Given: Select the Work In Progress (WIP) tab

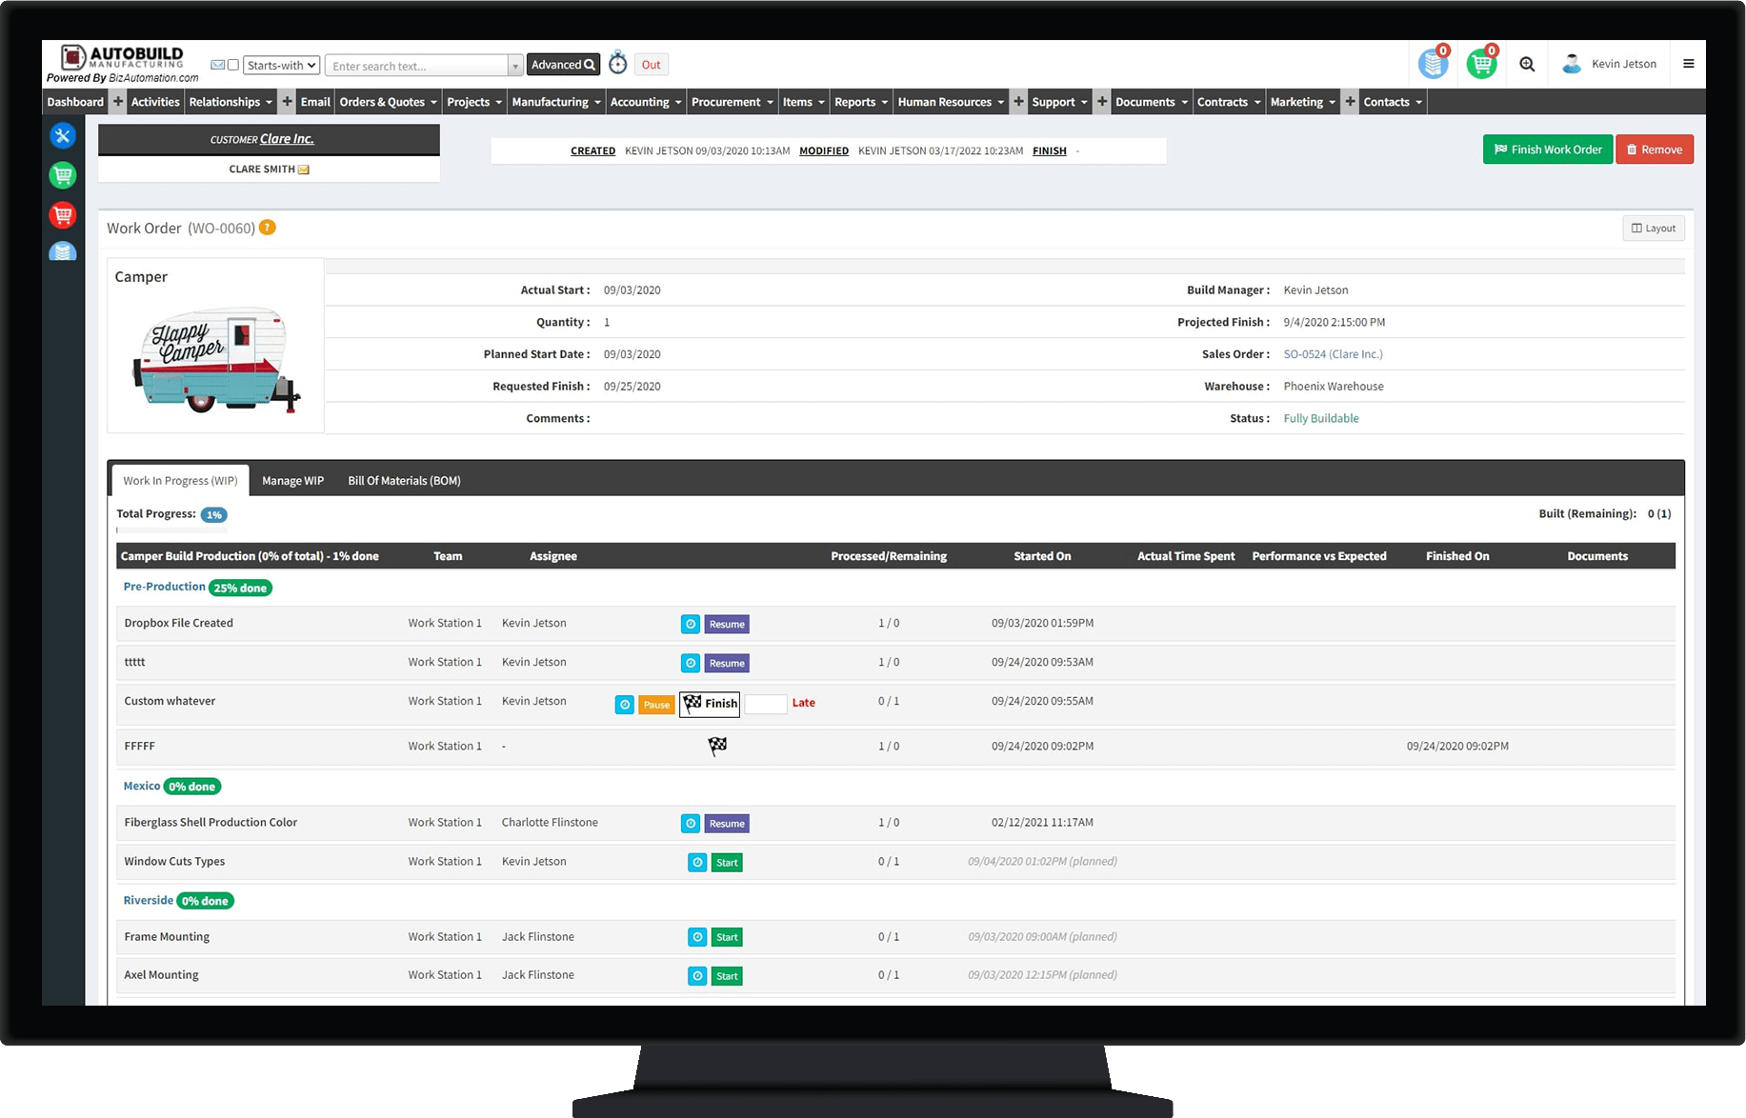Looking at the screenshot, I should [180, 481].
